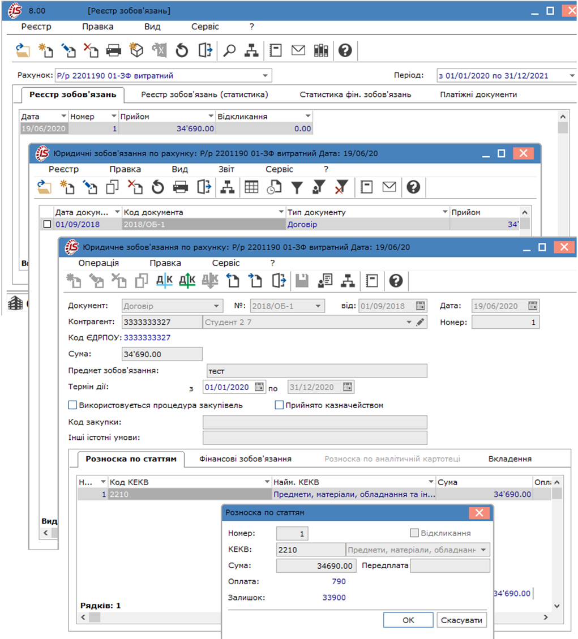Click the Код закупки input field
Screen dimensions: 578x639
(x=315, y=422)
